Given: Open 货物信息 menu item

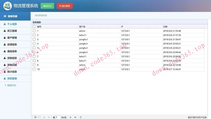Looking at the screenshot, I should tap(15, 58).
